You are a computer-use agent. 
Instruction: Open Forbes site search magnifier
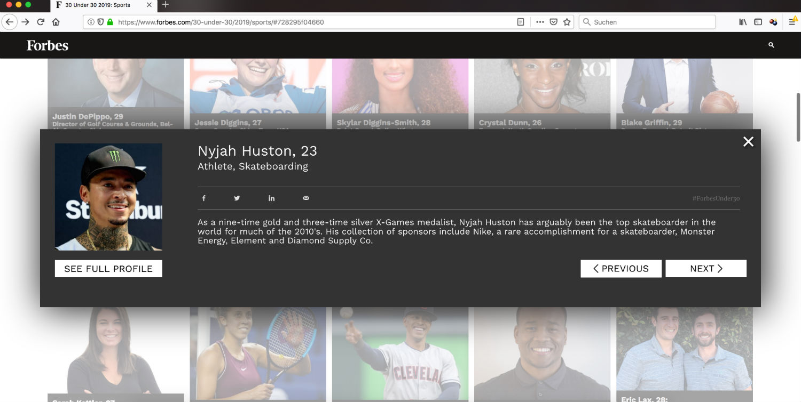coord(771,45)
